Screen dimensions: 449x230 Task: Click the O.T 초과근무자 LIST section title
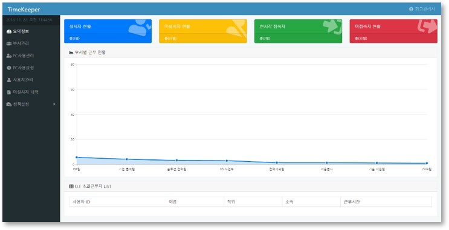coord(93,187)
